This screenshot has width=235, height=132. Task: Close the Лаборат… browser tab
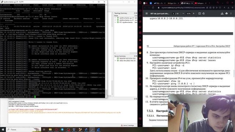[x=206, y=3]
